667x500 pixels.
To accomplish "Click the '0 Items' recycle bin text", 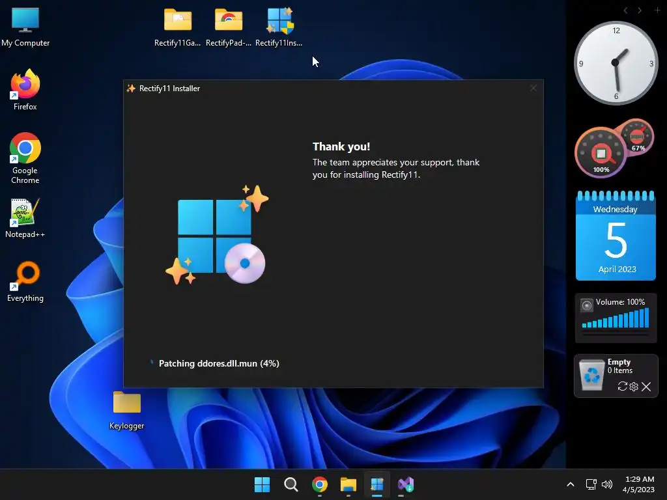I will tap(620, 370).
